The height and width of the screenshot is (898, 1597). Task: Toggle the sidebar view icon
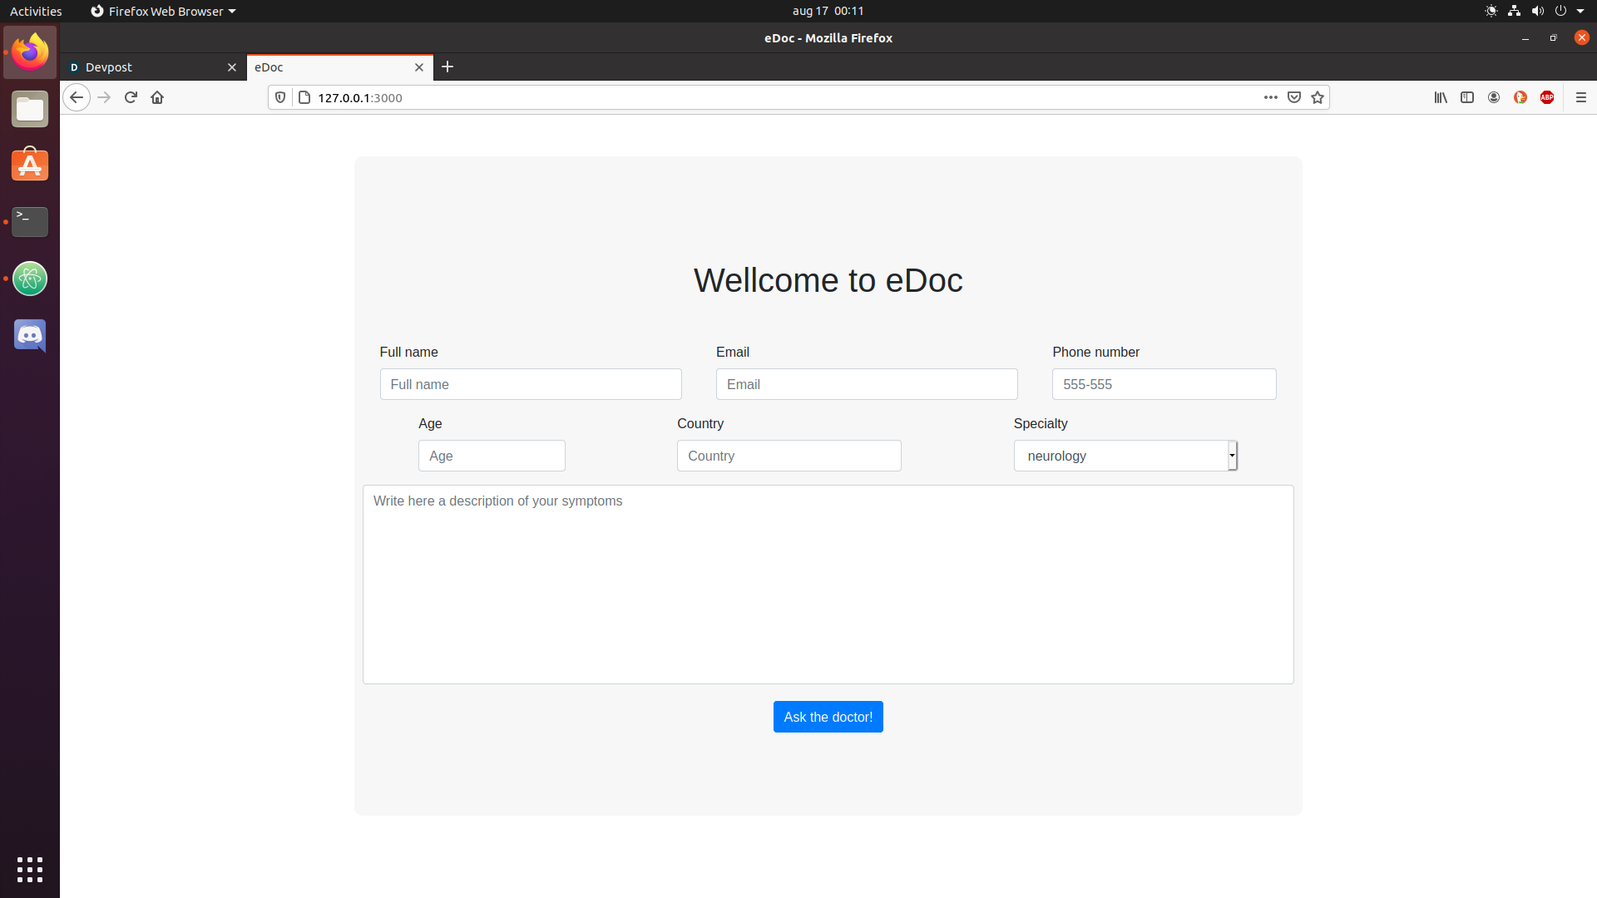pyautogui.click(x=1467, y=97)
